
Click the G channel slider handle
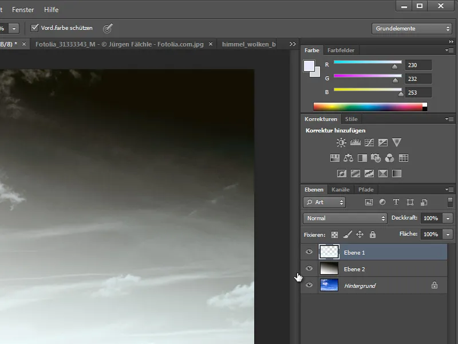click(x=395, y=80)
